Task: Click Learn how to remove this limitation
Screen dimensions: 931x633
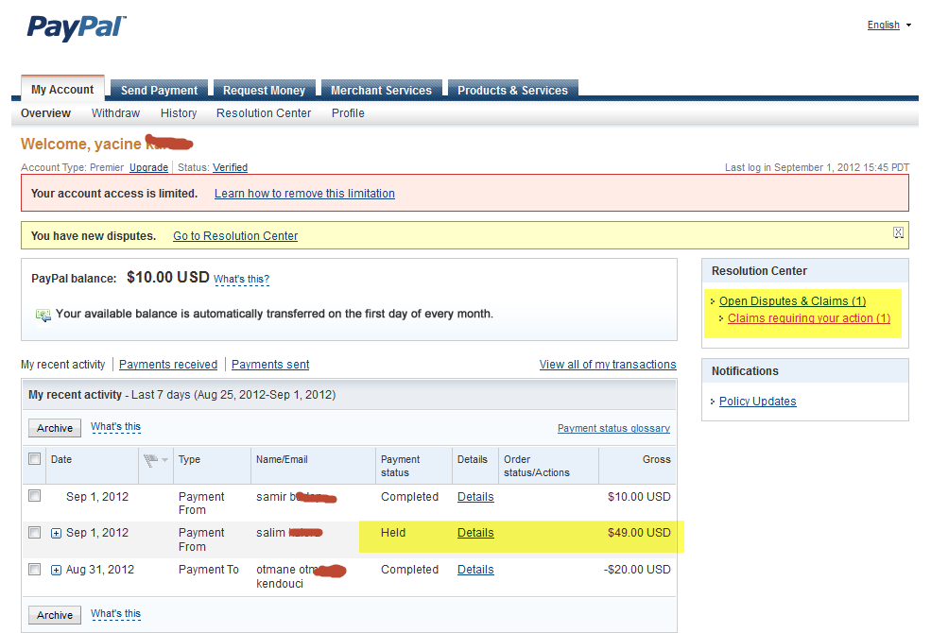Action: 304,194
